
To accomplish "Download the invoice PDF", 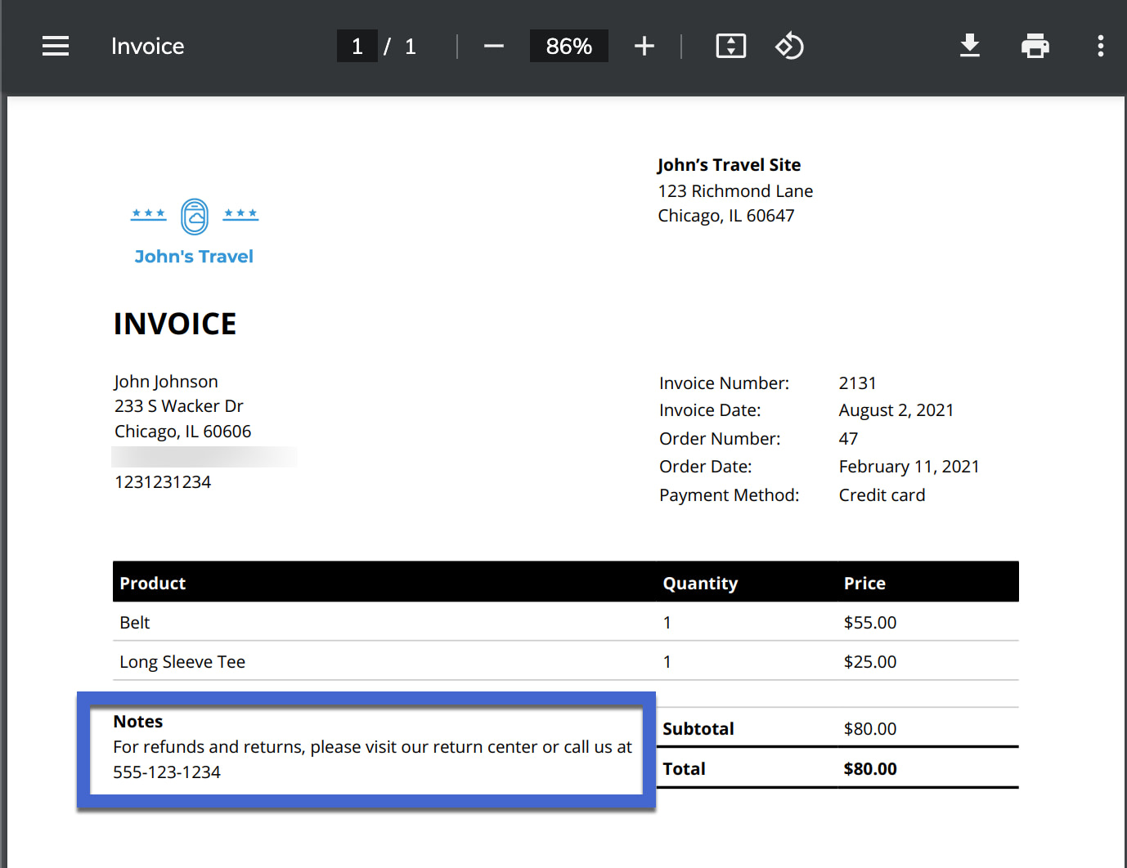I will [970, 46].
